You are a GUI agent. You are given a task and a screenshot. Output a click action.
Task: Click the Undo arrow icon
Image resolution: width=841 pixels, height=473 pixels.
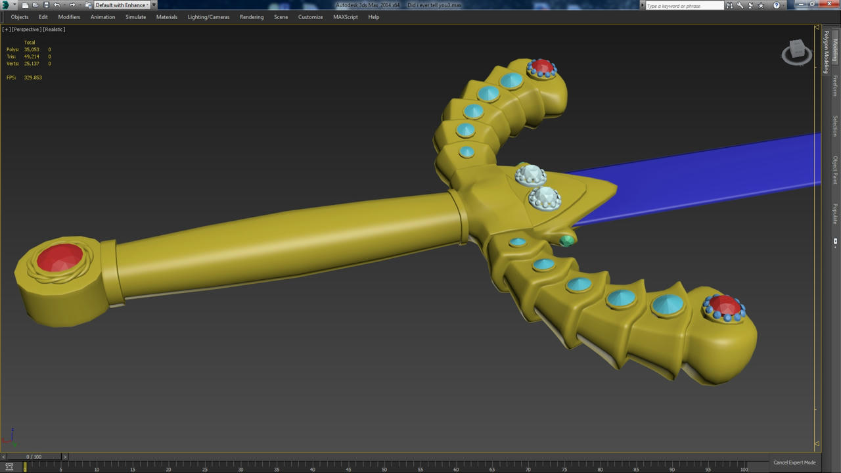click(x=57, y=5)
